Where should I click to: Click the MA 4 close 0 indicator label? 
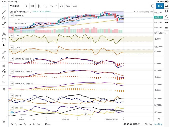[x=20, y=24]
